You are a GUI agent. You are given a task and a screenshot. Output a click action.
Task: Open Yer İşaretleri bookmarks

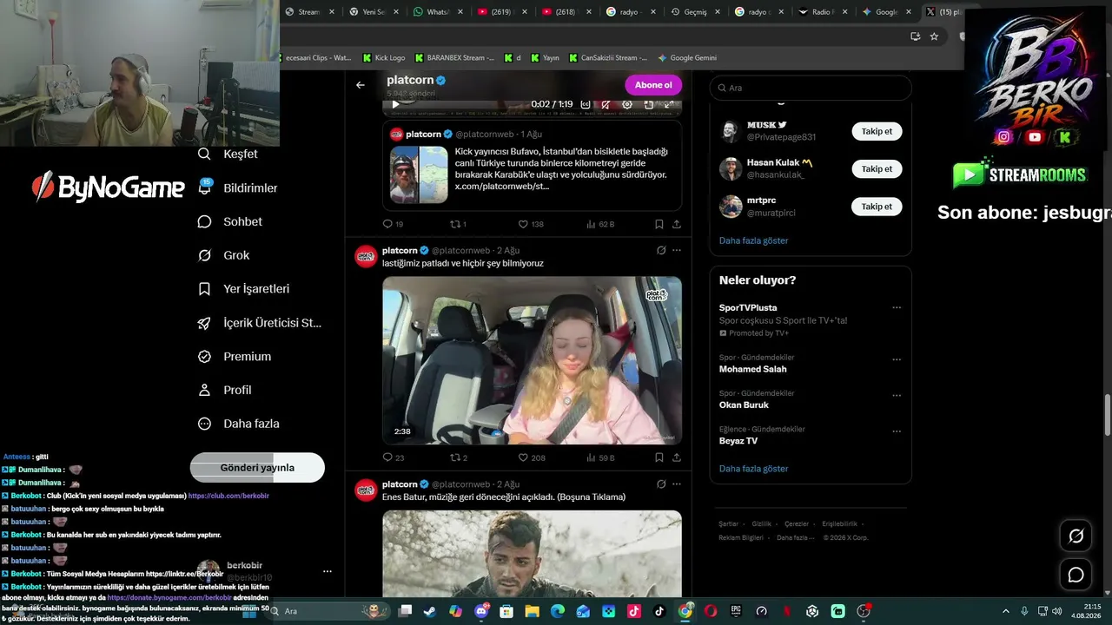pos(243,288)
